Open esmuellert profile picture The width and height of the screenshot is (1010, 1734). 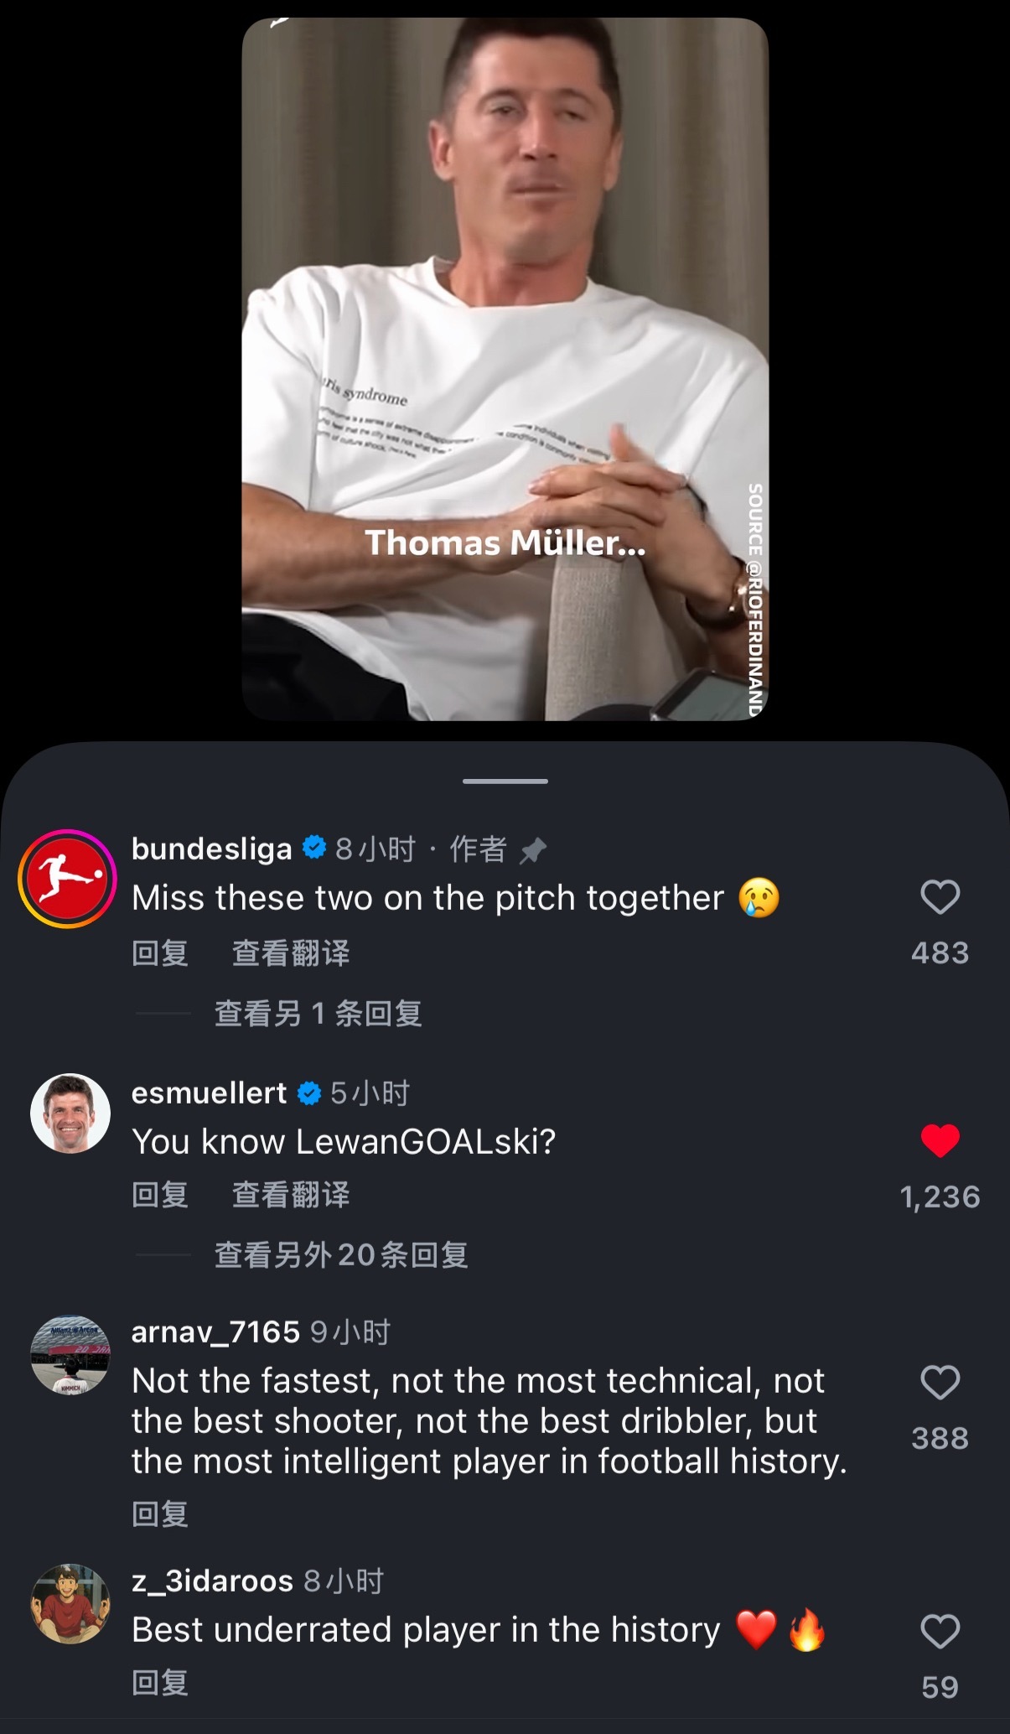70,1114
